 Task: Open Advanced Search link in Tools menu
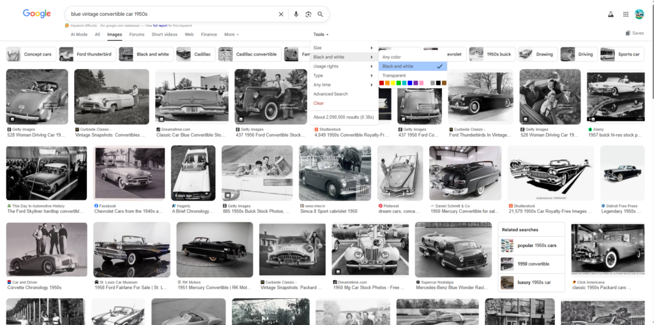tap(330, 94)
